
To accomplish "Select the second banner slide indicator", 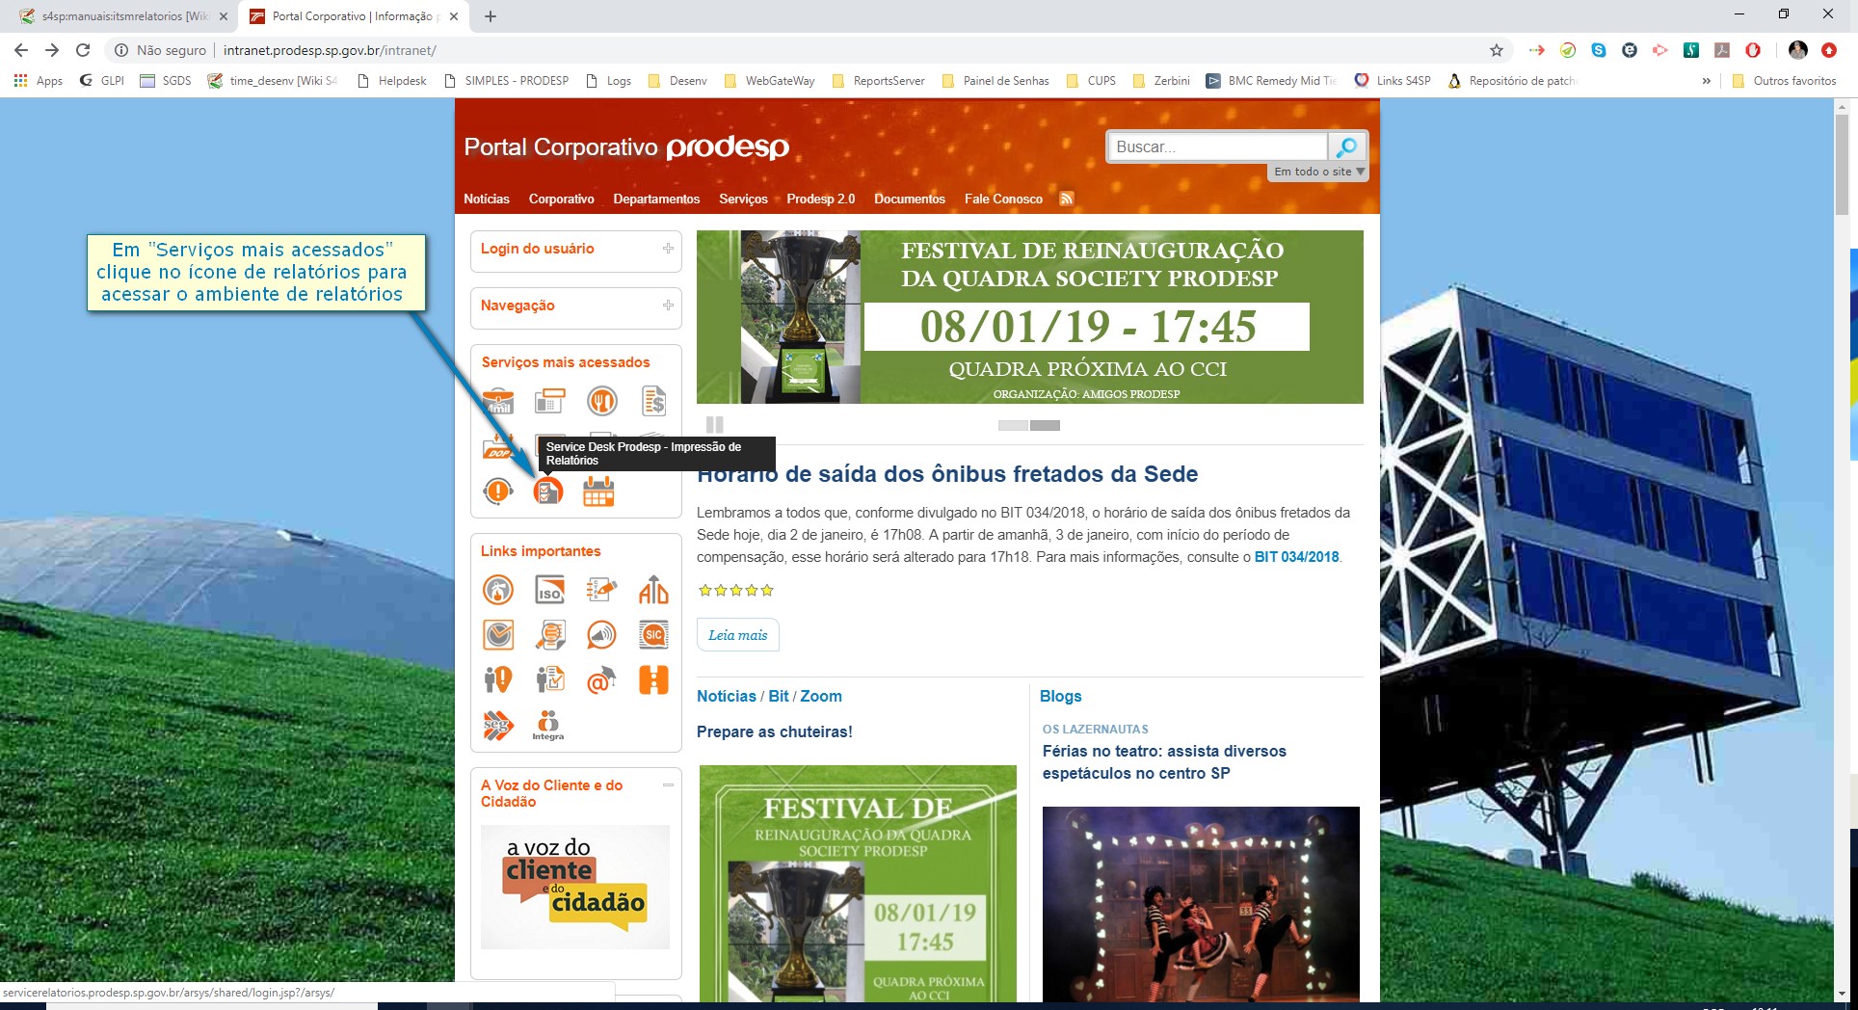I will coord(1045,425).
